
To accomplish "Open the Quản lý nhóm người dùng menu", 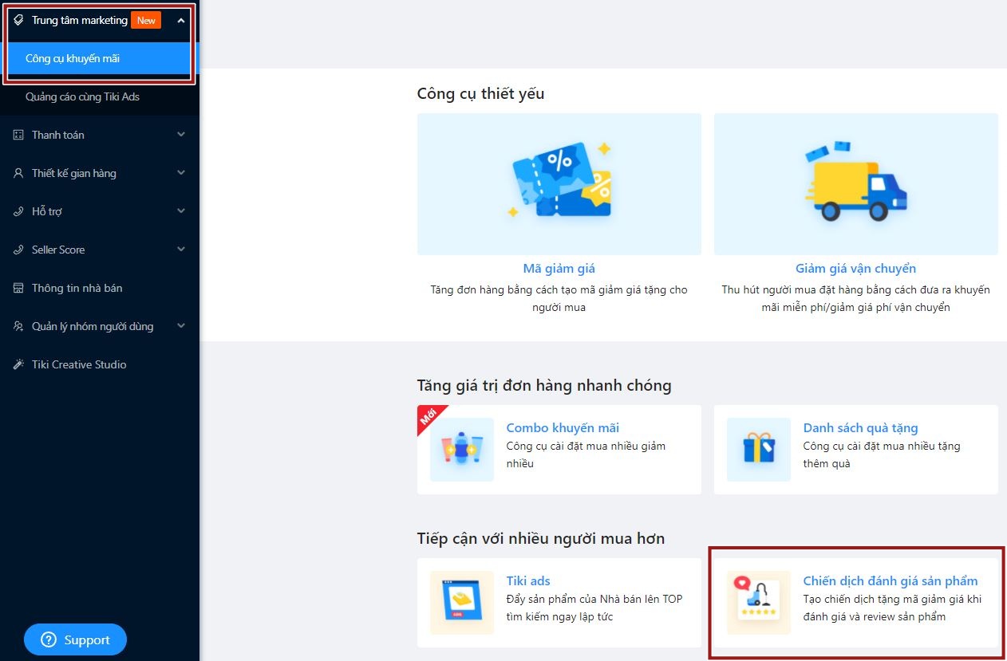I will point(92,326).
